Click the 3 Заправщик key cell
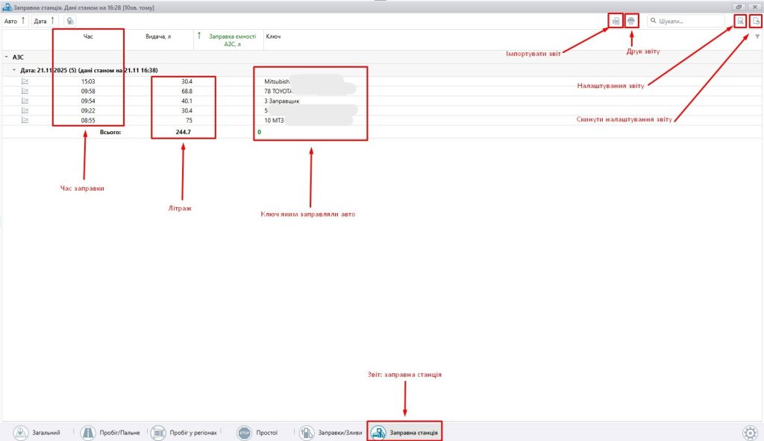 [281, 101]
